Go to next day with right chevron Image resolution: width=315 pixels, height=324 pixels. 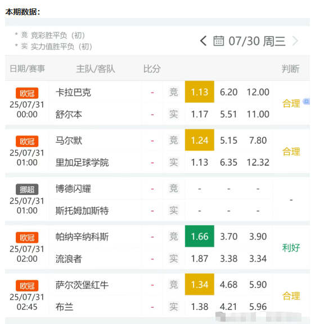click(295, 41)
